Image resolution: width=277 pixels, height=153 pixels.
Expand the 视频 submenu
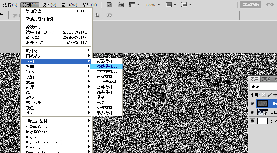coord(56,77)
